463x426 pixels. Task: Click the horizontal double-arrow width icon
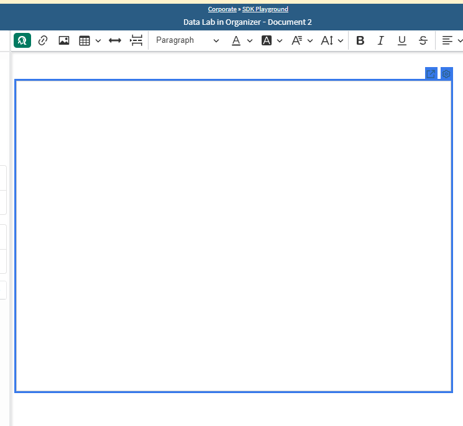[x=115, y=40]
